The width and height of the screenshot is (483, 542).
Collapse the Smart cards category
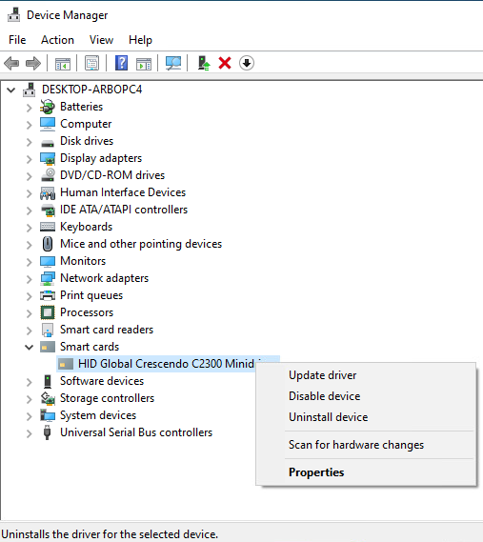coord(30,347)
